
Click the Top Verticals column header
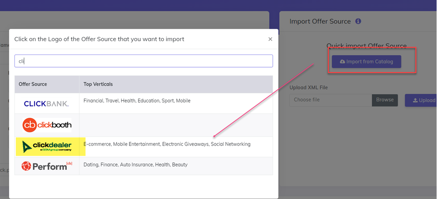176,84
